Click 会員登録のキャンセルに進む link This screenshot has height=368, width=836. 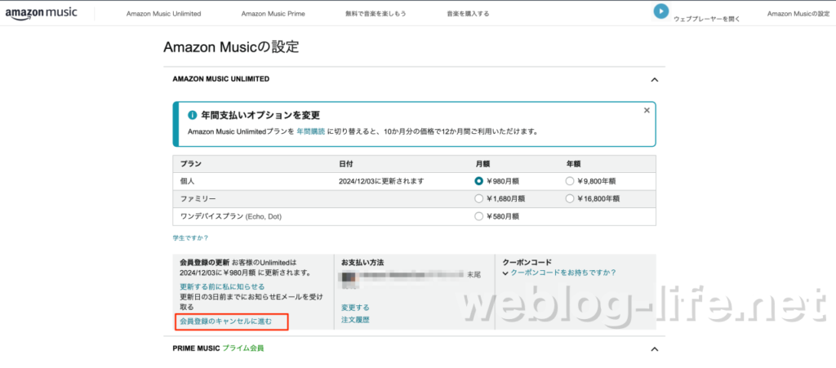226,321
